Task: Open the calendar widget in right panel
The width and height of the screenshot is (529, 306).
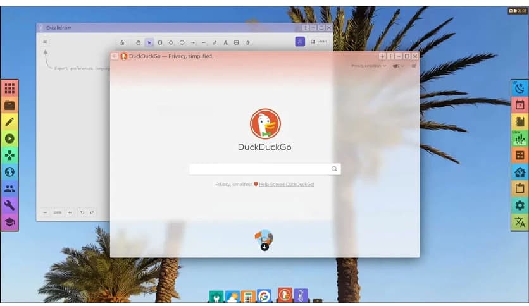Action: [520, 105]
